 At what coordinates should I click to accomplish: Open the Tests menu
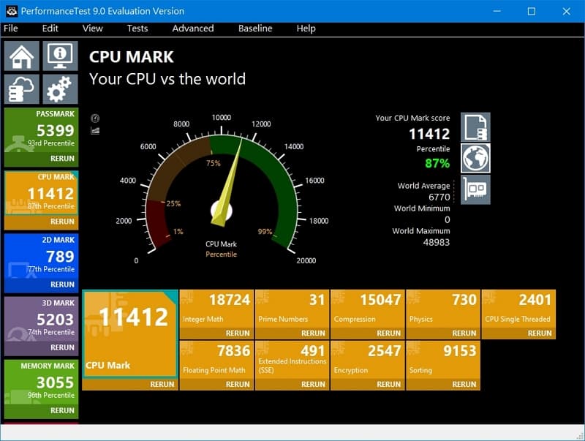pos(137,29)
